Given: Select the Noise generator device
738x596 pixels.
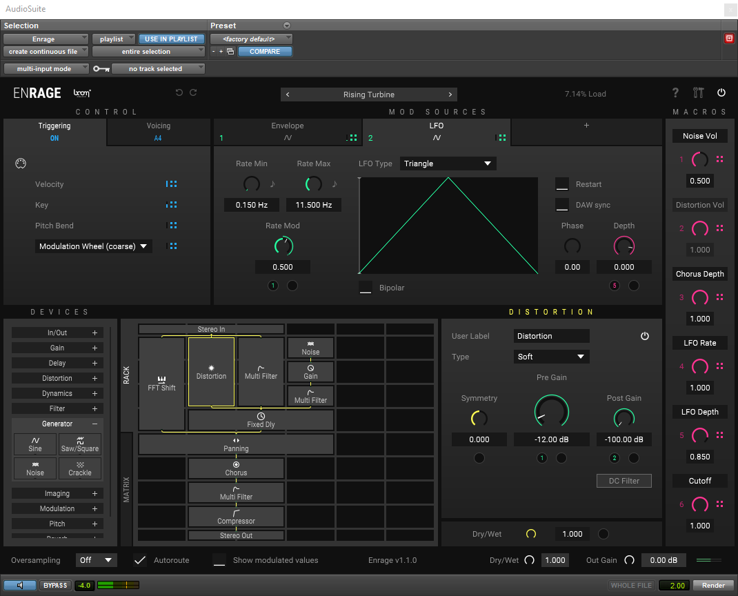Looking at the screenshot, I should tap(35, 468).
